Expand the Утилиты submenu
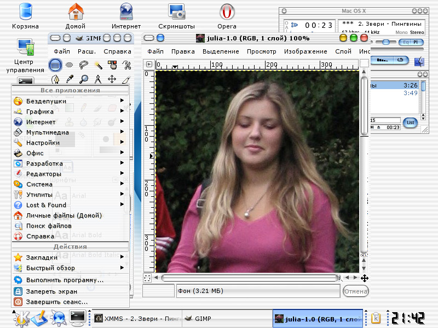This screenshot has width=438, height=328. (71, 195)
